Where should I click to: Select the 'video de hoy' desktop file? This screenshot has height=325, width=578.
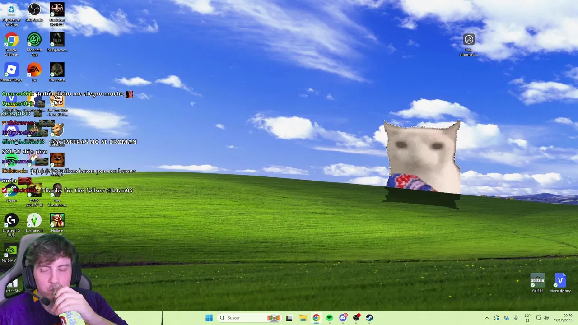tap(560, 283)
